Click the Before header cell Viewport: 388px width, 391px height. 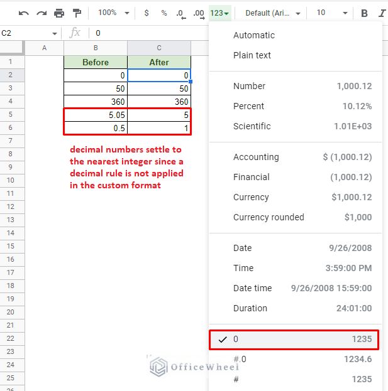[96, 62]
